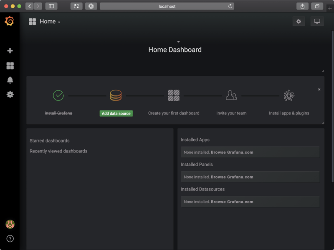334x250 pixels.
Task: Click the Installed Apps heading
Action: [x=195, y=140]
